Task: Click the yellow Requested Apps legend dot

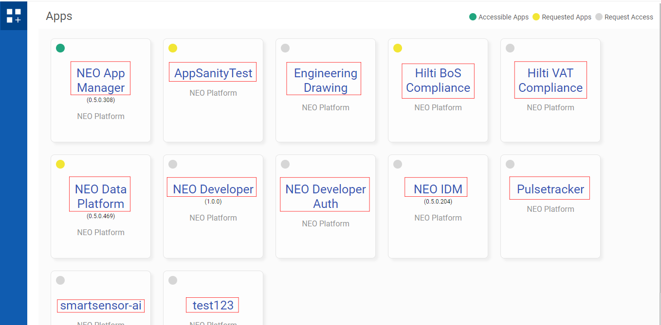Action: pyautogui.click(x=536, y=17)
